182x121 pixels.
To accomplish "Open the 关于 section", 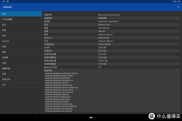I will point(21,85).
